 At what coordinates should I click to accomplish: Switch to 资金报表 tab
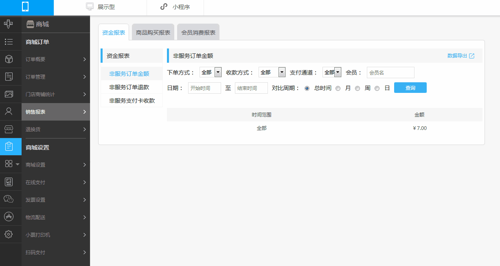click(x=114, y=32)
